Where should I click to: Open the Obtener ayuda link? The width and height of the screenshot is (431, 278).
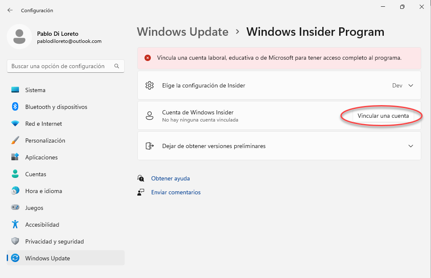click(x=170, y=178)
